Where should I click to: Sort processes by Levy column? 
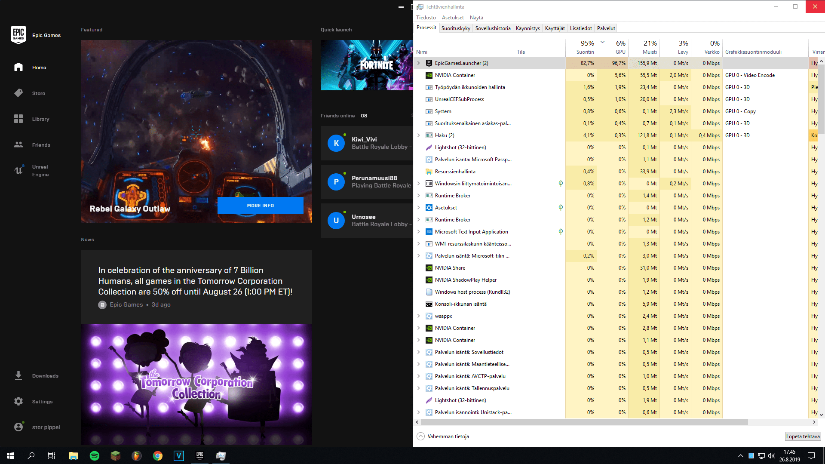[x=675, y=48]
